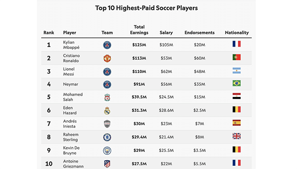The image size is (297, 169).
Task: Click the $125M total earnings value
Action: (x=139, y=45)
